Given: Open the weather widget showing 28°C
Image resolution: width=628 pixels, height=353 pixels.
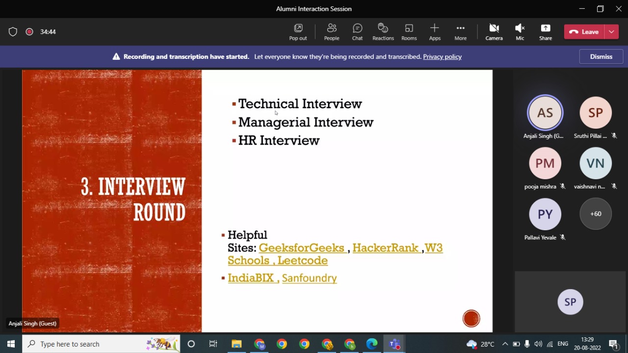Looking at the screenshot, I should point(481,344).
